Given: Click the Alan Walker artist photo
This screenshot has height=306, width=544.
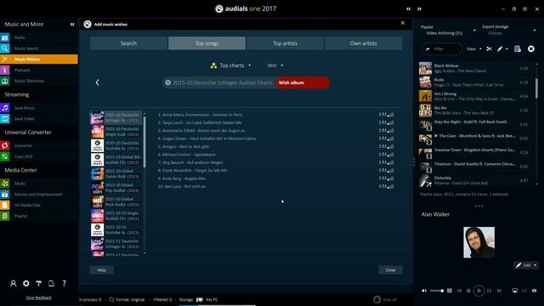Looking at the screenshot, I should 479,242.
